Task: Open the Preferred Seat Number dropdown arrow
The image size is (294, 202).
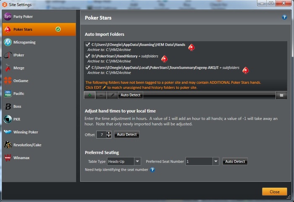Action: click(216, 162)
